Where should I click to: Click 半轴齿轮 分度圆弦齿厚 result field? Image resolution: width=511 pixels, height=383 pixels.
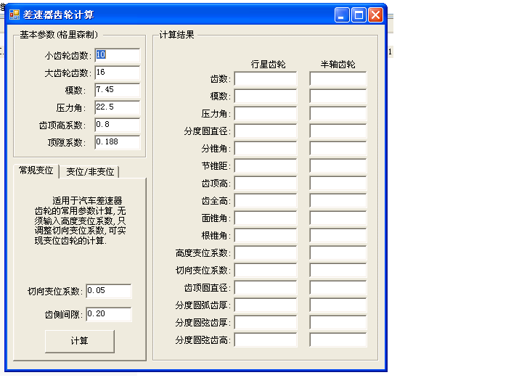tap(338, 323)
